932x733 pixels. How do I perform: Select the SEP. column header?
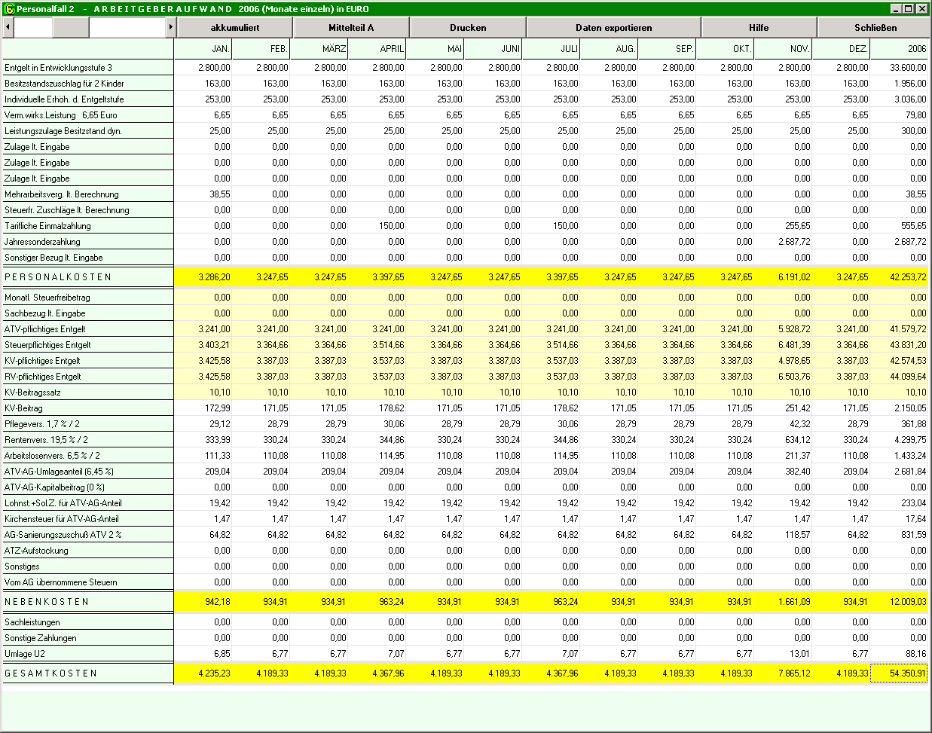(x=668, y=49)
